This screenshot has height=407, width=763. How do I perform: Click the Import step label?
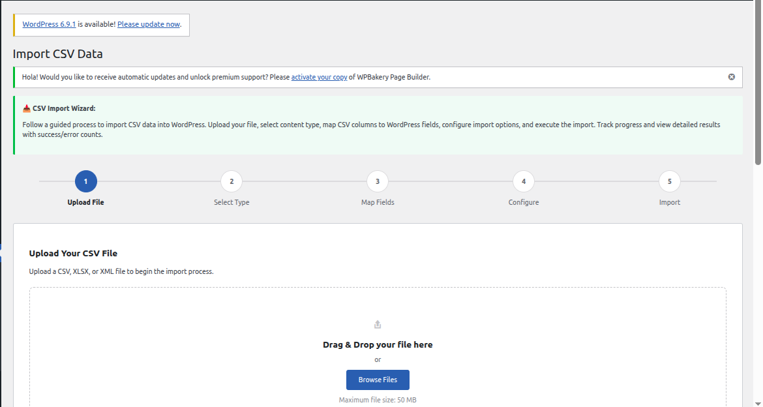pyautogui.click(x=670, y=203)
